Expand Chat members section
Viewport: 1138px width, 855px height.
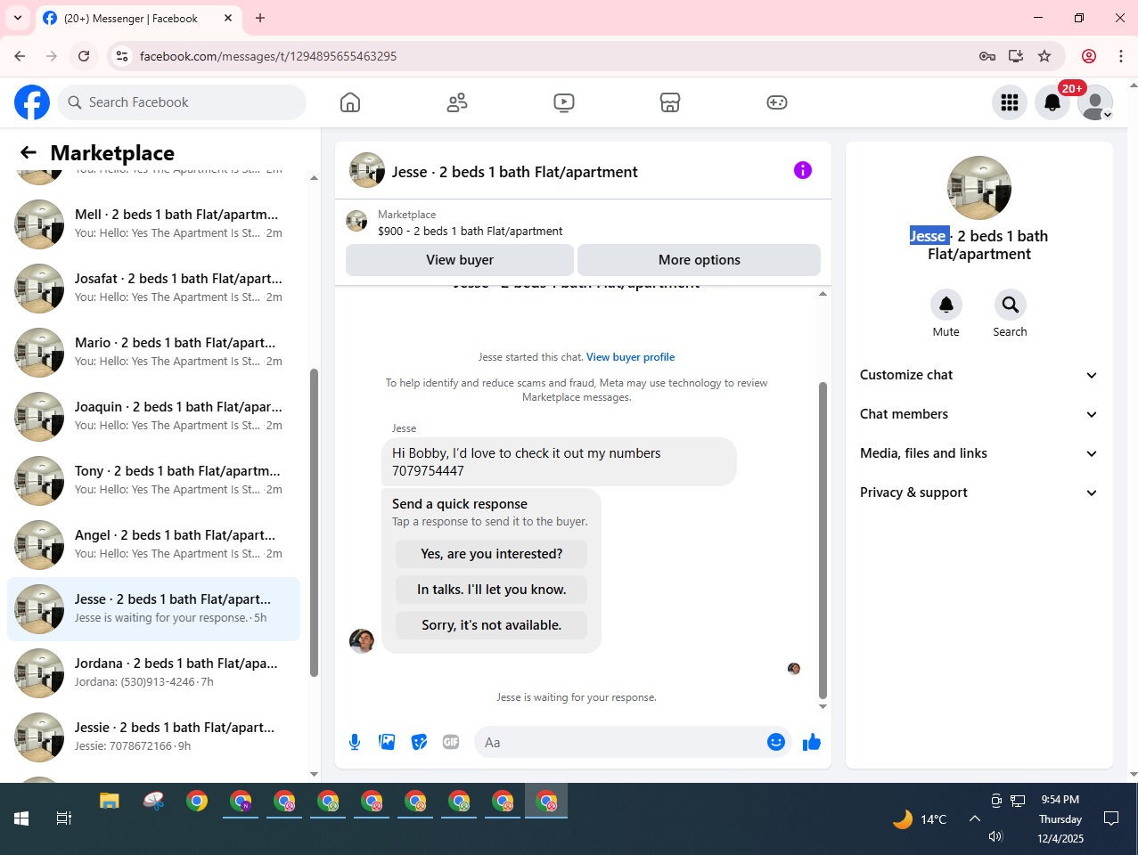[x=978, y=414]
